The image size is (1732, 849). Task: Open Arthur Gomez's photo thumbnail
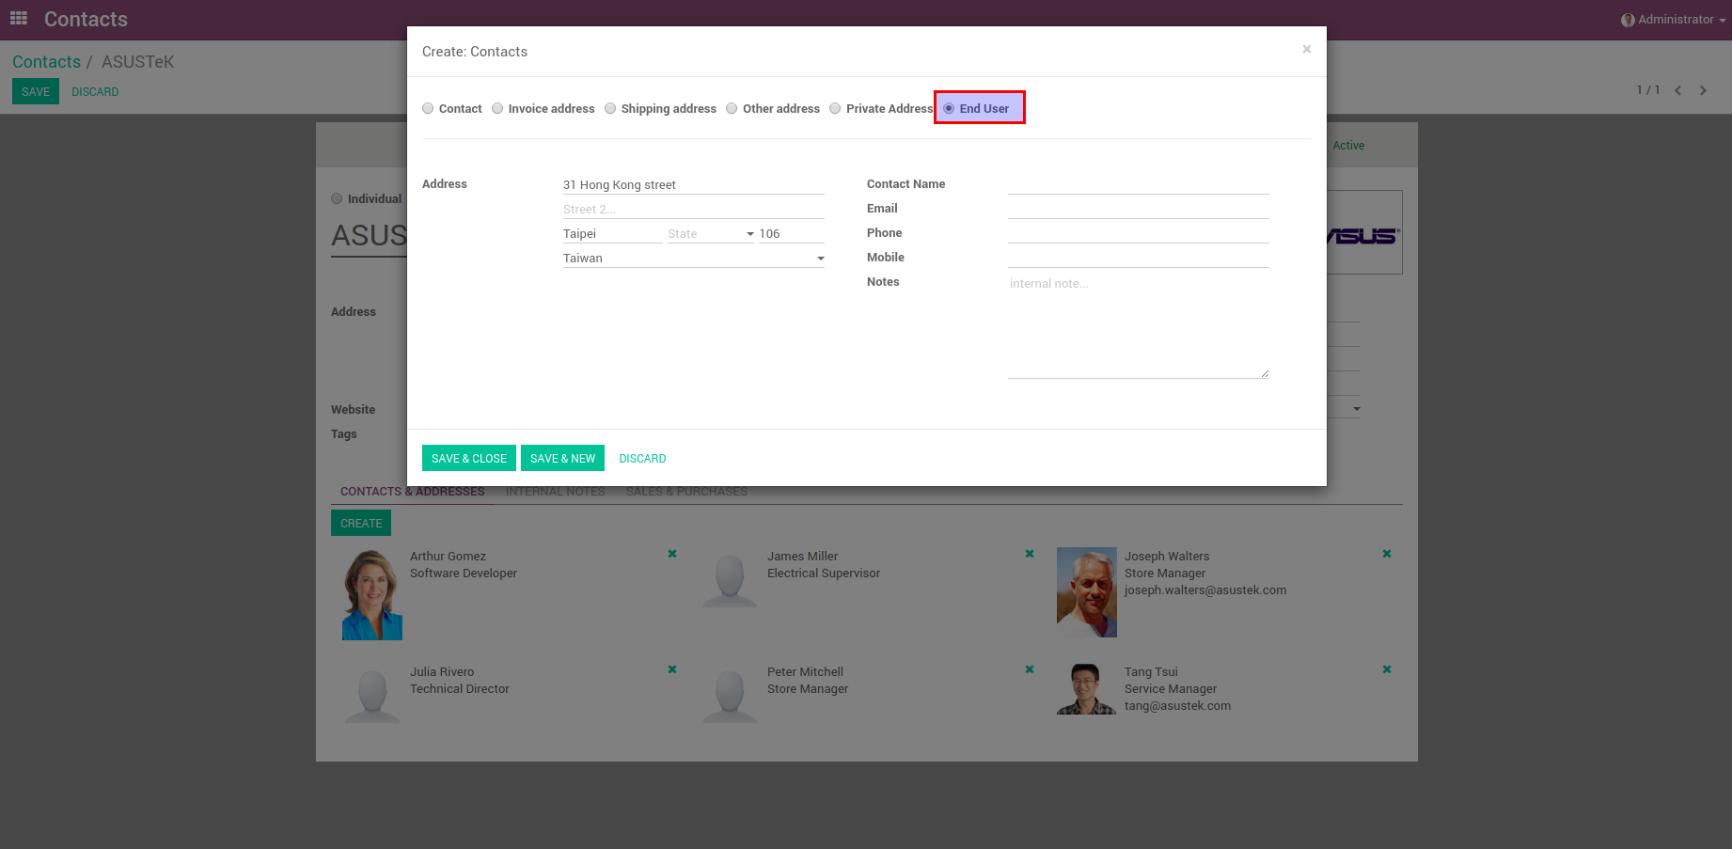[372, 594]
